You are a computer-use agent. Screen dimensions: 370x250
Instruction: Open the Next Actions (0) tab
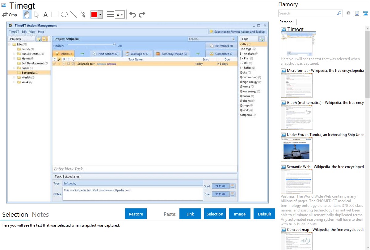106,54
